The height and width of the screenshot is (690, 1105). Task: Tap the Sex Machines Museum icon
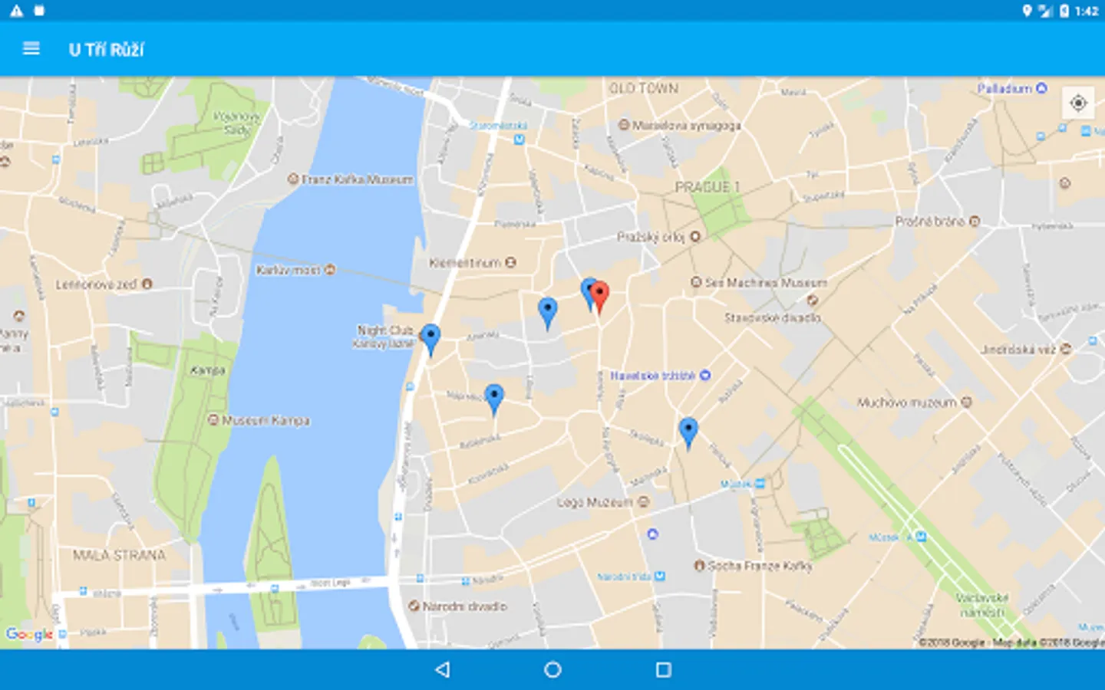pos(696,282)
